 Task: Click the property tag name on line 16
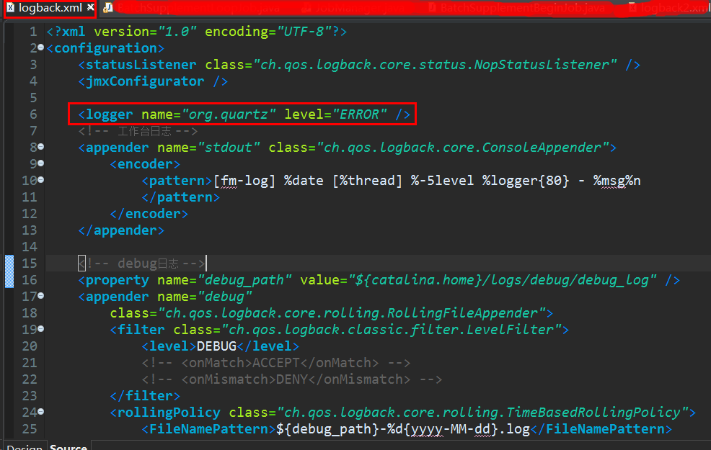117,280
